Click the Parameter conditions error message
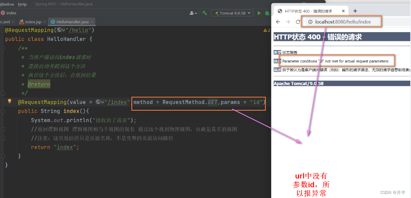Screen dimensions: 411x198 pos(336,61)
